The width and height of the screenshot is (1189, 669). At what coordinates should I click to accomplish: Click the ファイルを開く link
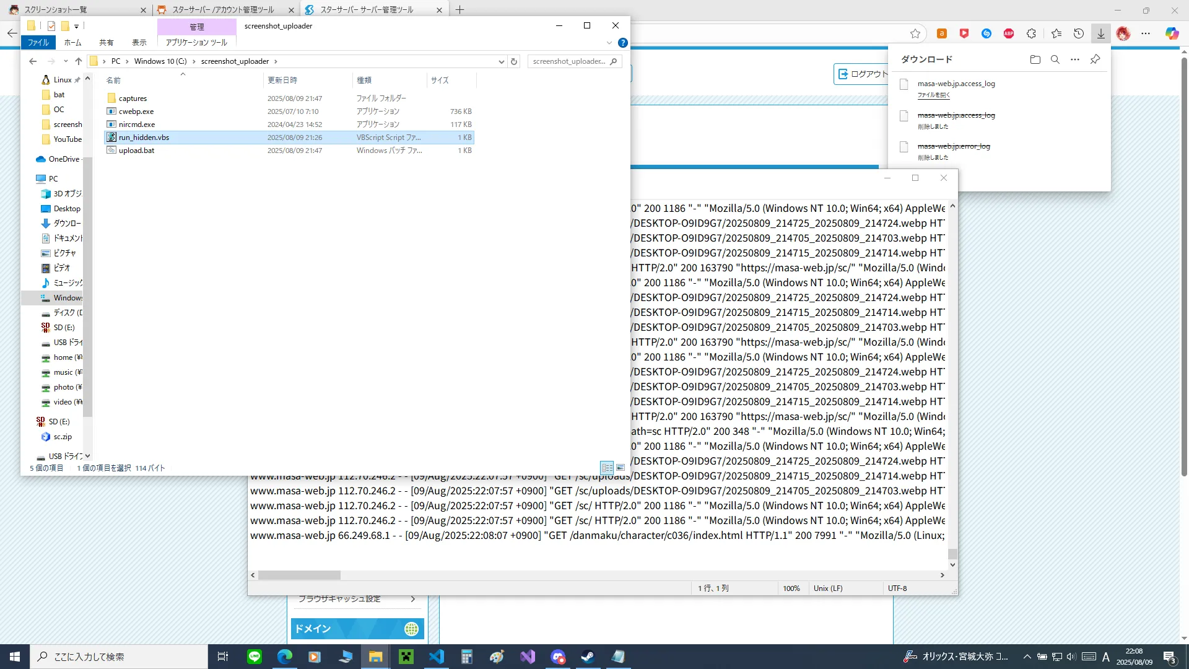click(933, 95)
